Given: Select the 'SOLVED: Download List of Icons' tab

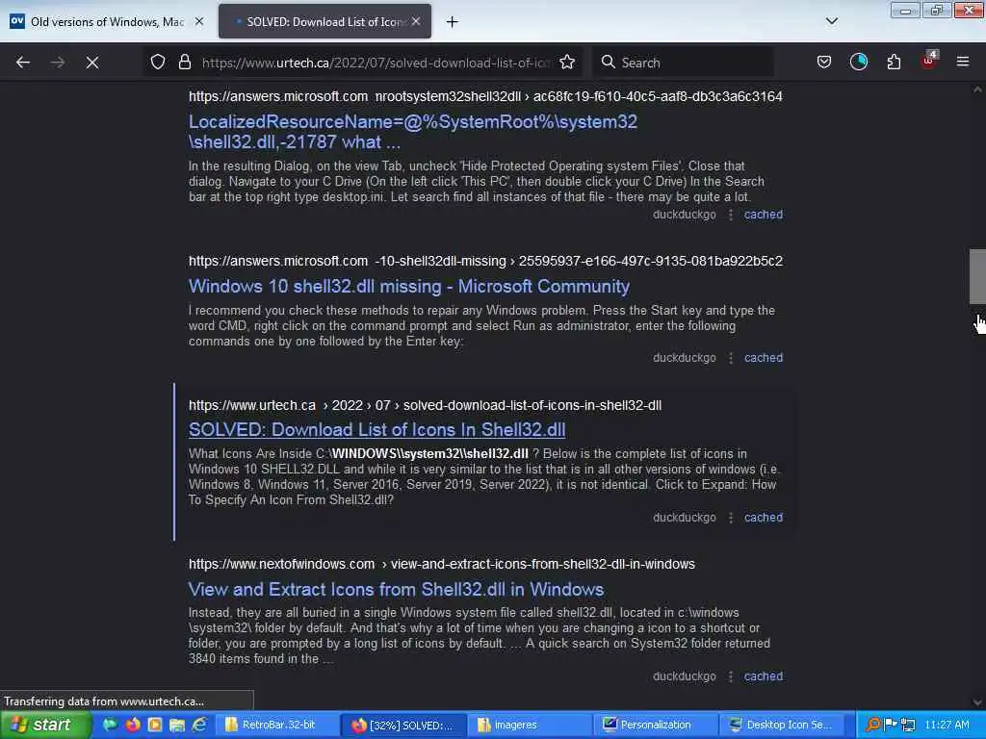Looking at the screenshot, I should pos(324,21).
